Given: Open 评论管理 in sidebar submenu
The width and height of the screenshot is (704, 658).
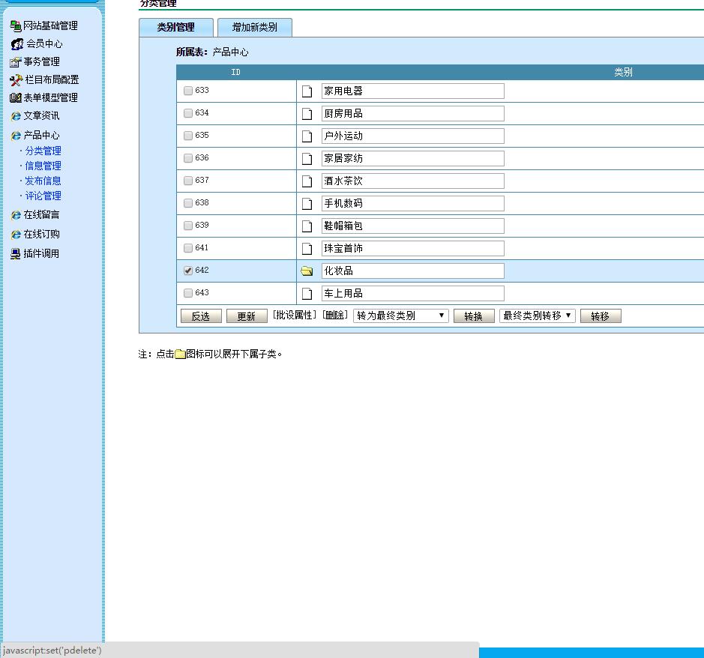Looking at the screenshot, I should point(43,196).
